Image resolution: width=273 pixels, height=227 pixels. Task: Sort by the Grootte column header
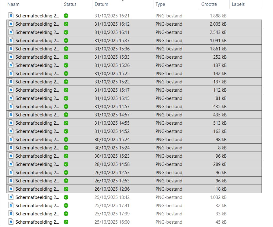tap(209, 4)
